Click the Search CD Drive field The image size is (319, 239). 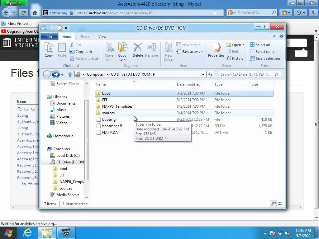(x=249, y=74)
